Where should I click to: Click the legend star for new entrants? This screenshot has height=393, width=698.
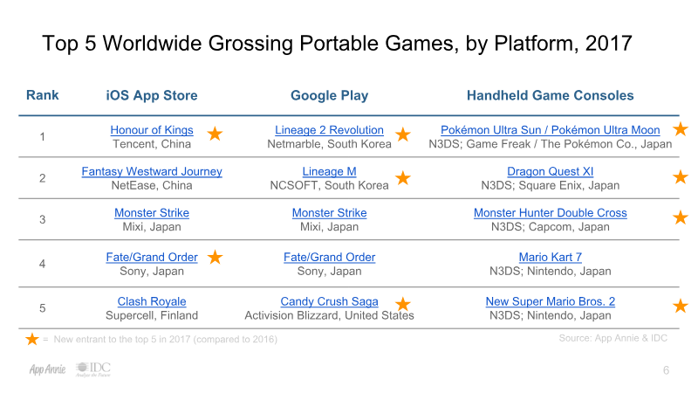click(x=32, y=339)
